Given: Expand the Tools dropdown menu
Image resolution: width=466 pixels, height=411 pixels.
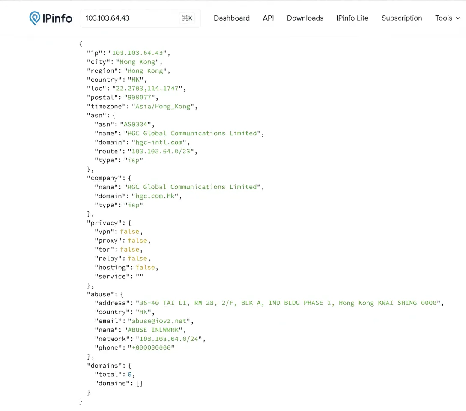Looking at the screenshot, I should (x=447, y=18).
